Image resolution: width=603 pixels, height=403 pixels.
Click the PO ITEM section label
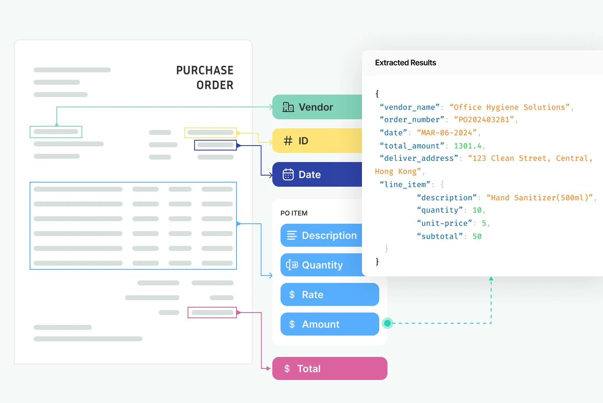coord(294,213)
